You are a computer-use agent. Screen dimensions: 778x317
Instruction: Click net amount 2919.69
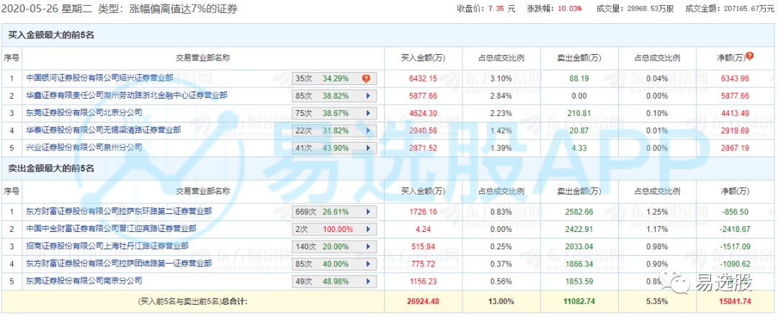tap(734, 130)
